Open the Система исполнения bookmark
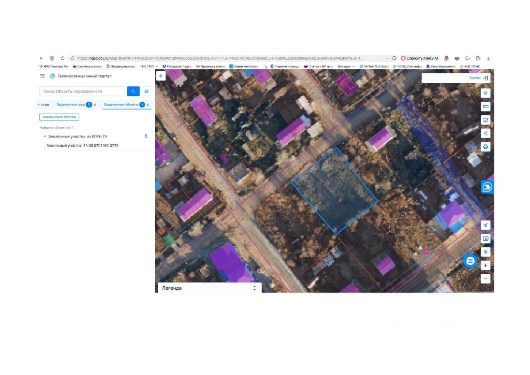 (87, 66)
